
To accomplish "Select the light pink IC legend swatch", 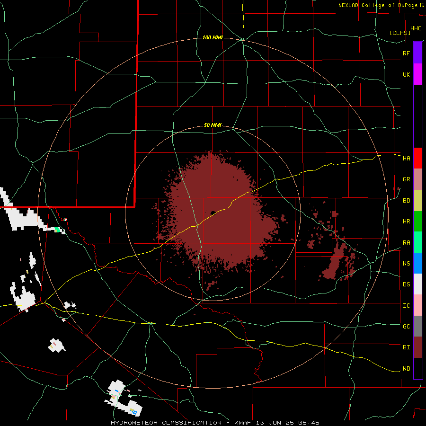I will pos(418,305).
